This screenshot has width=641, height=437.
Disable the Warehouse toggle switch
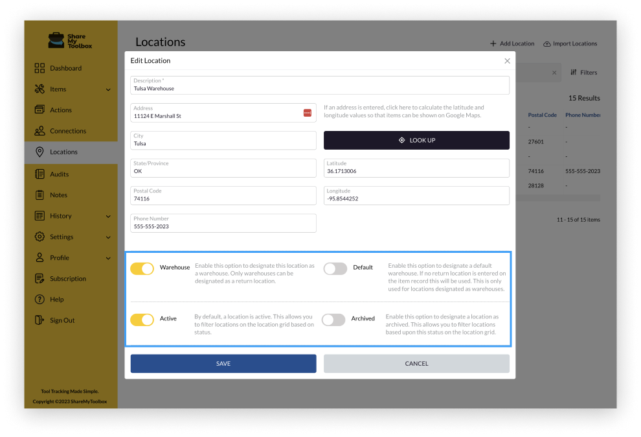pyautogui.click(x=142, y=268)
